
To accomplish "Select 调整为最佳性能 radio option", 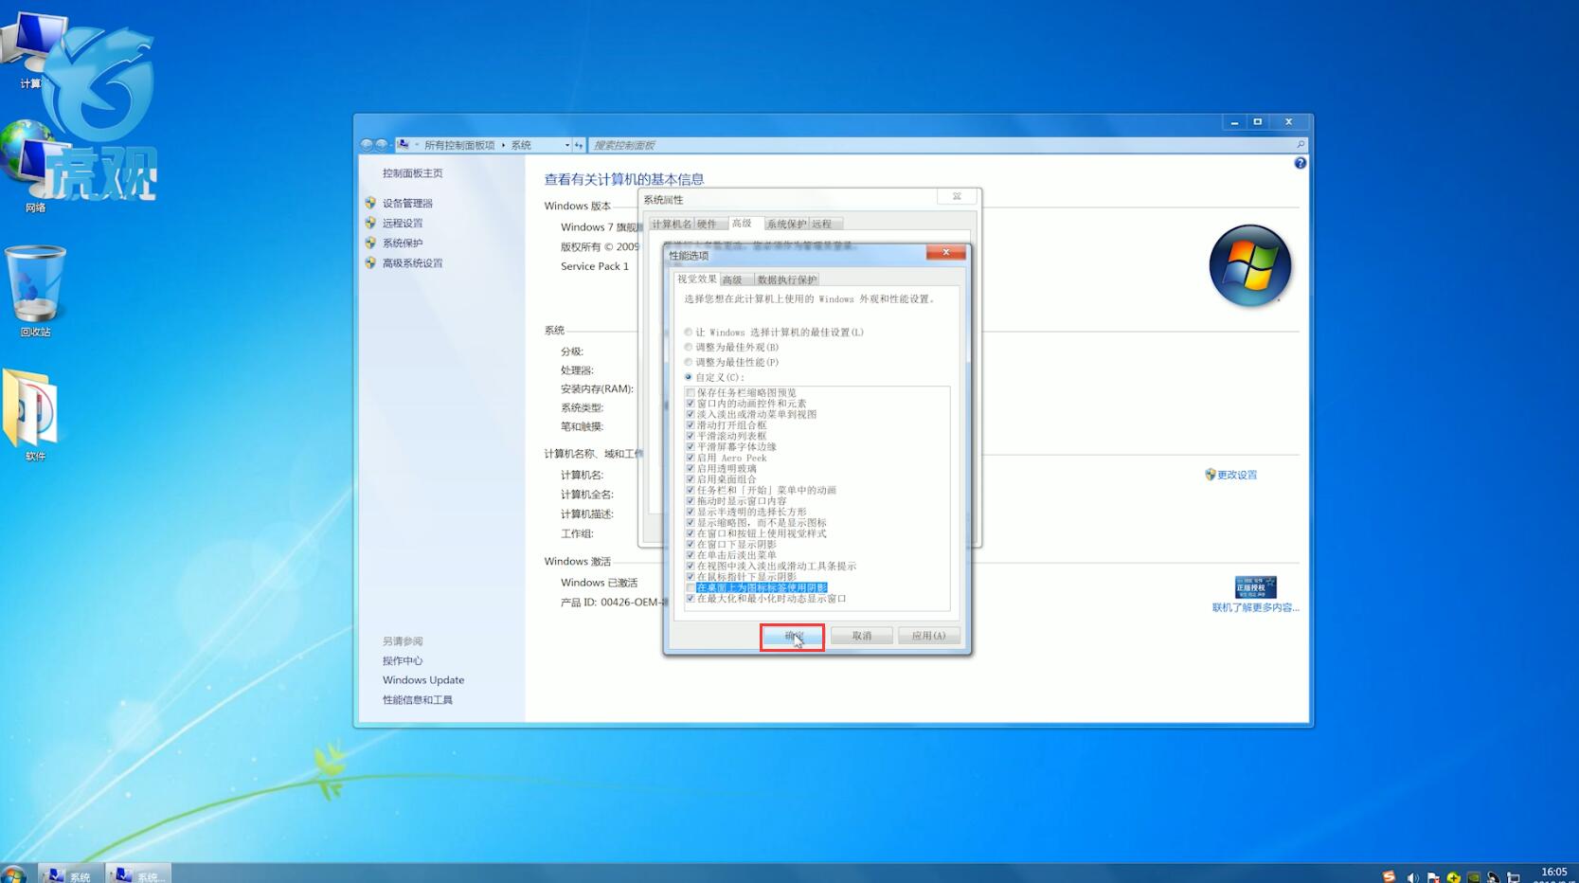I will [689, 363].
